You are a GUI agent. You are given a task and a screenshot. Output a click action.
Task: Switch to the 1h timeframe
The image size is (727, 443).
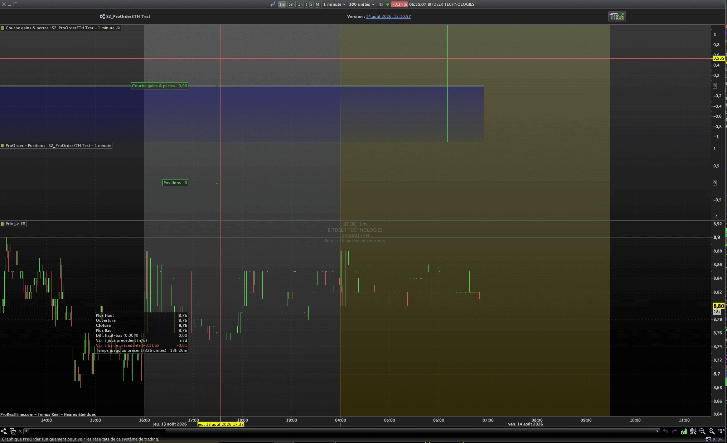(x=300, y=4)
